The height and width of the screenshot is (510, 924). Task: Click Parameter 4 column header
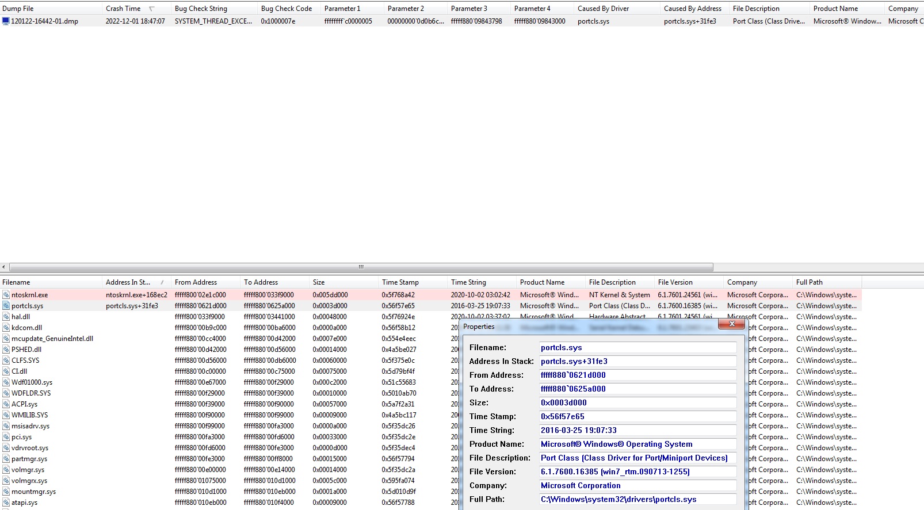[543, 9]
